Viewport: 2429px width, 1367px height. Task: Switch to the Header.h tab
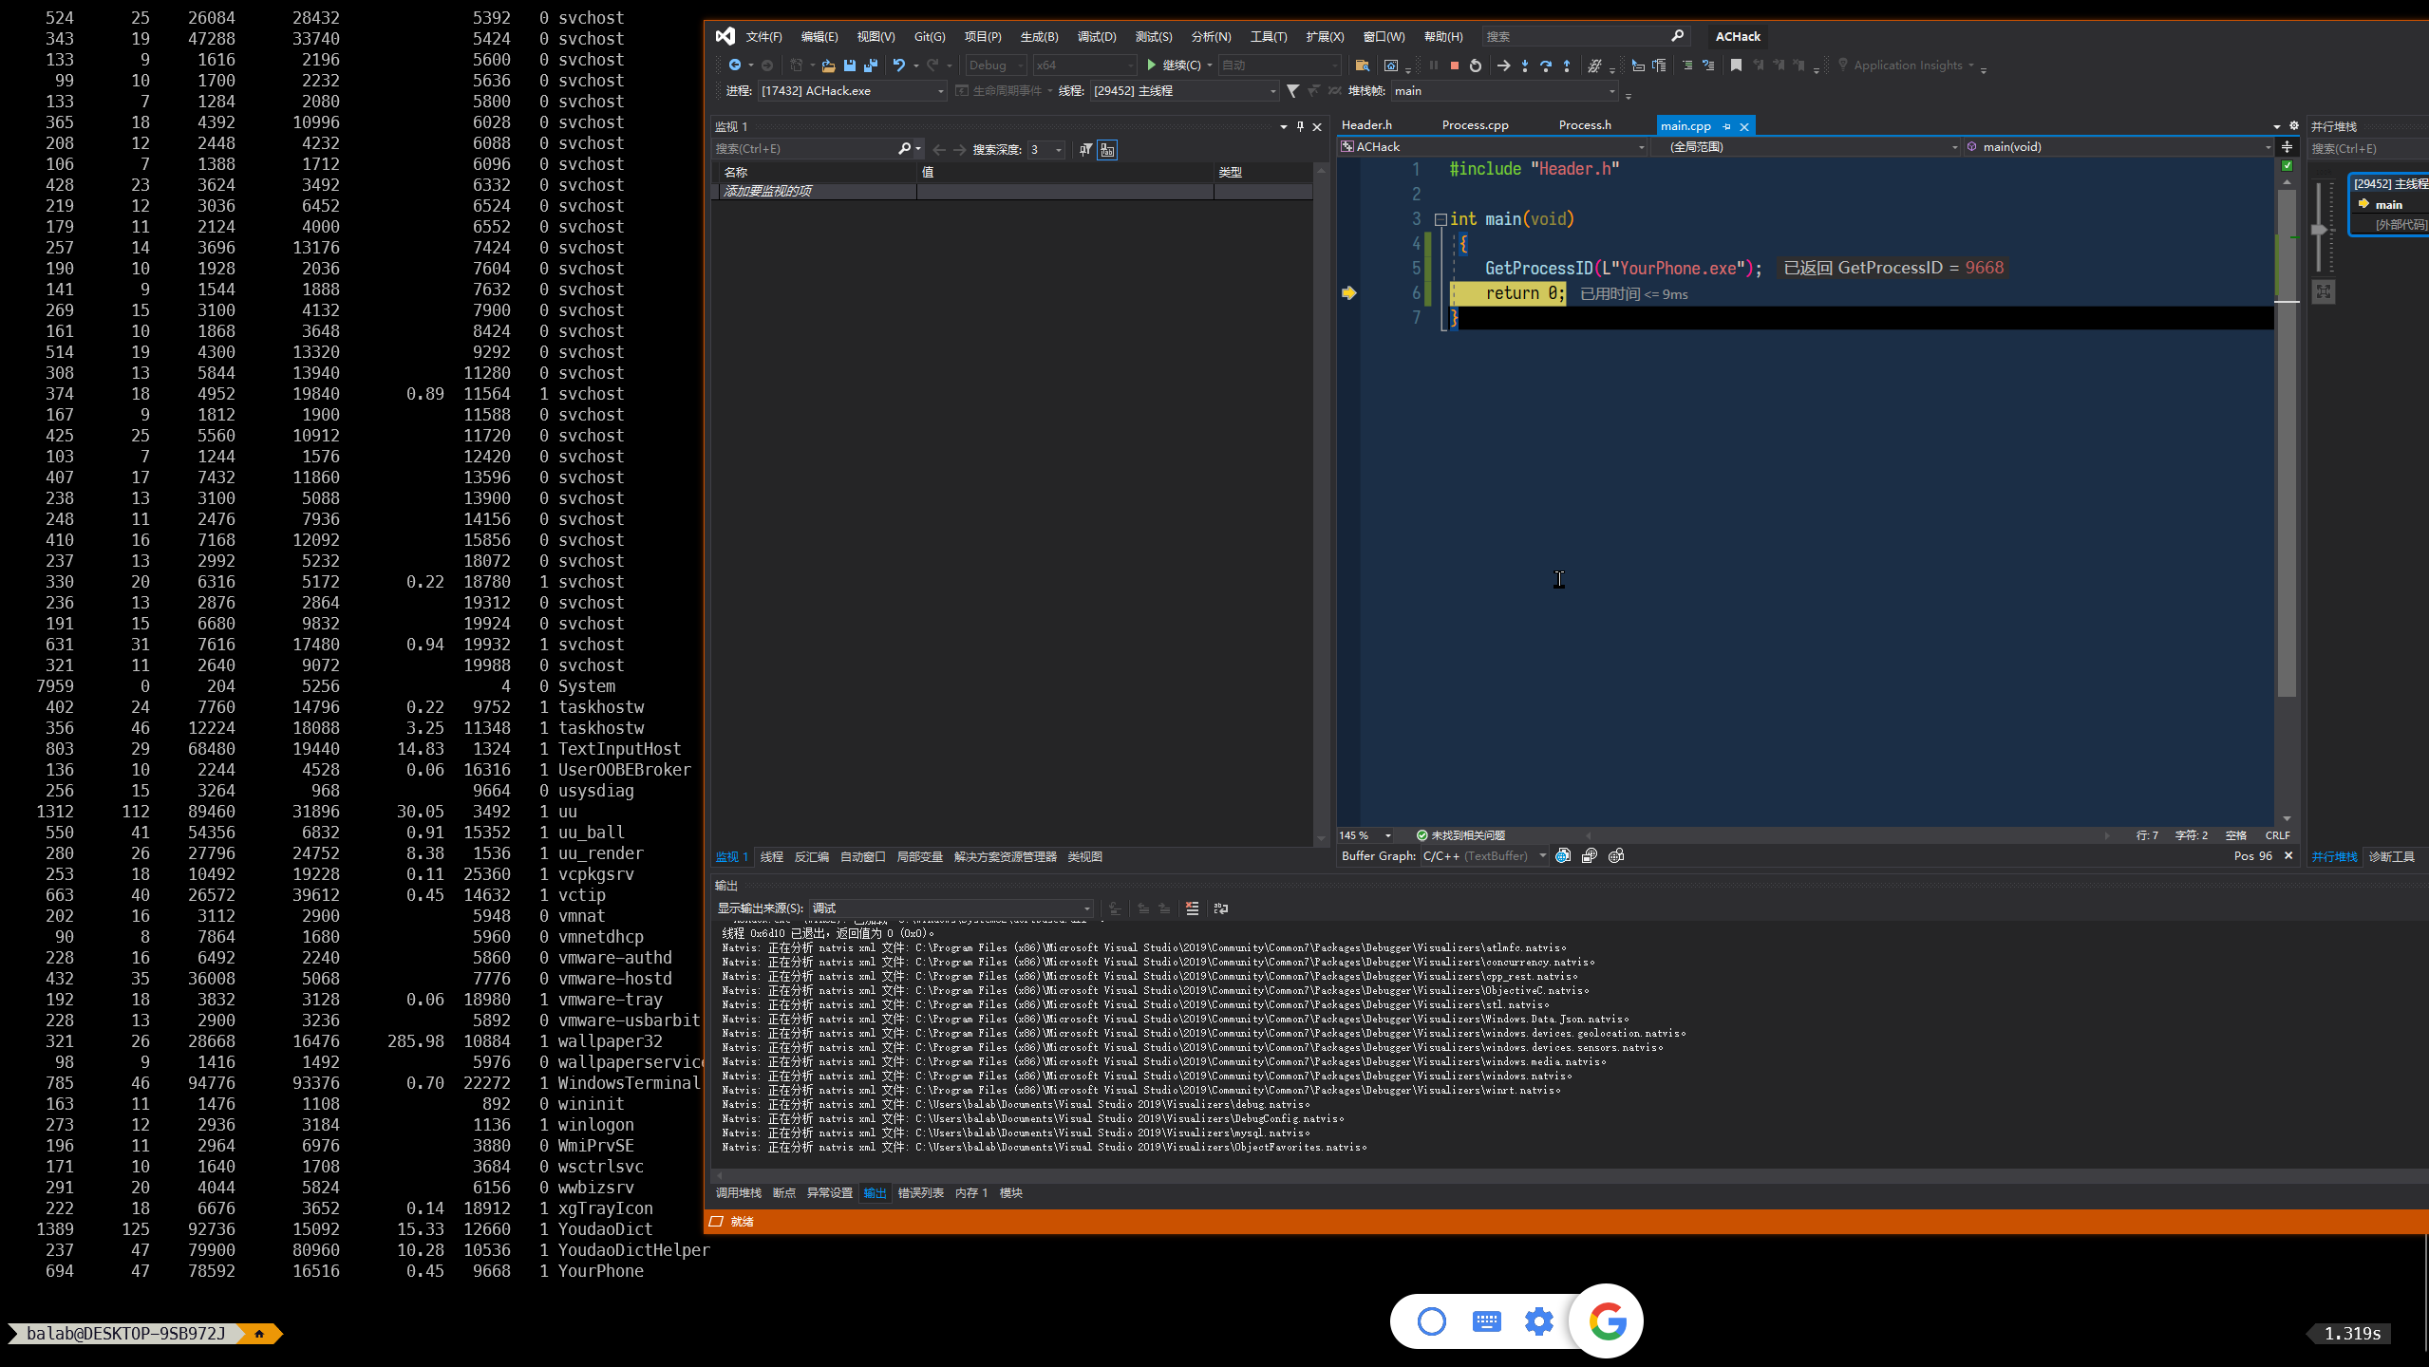[1366, 125]
